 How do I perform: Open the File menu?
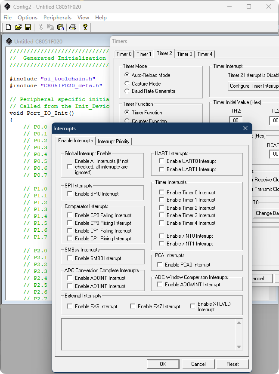point(7,18)
